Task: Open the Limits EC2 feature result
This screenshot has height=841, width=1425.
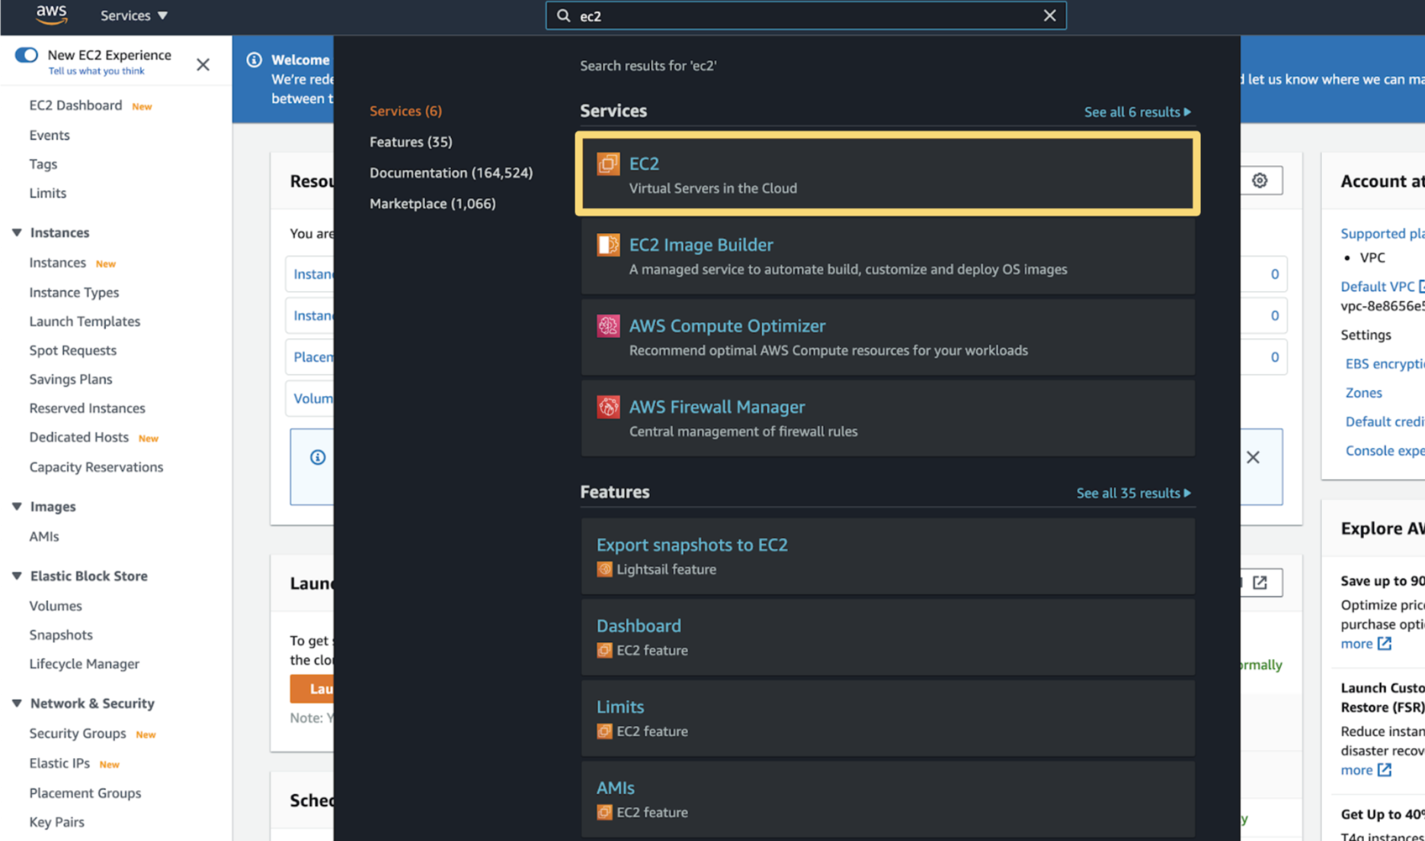Action: pos(888,718)
